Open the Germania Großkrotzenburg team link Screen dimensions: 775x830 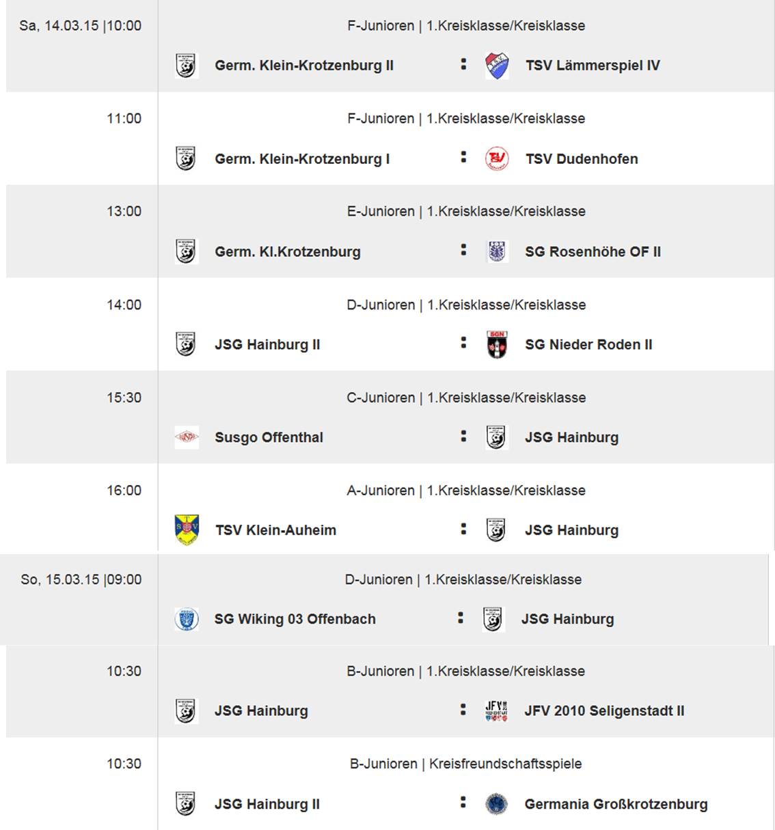(616, 804)
